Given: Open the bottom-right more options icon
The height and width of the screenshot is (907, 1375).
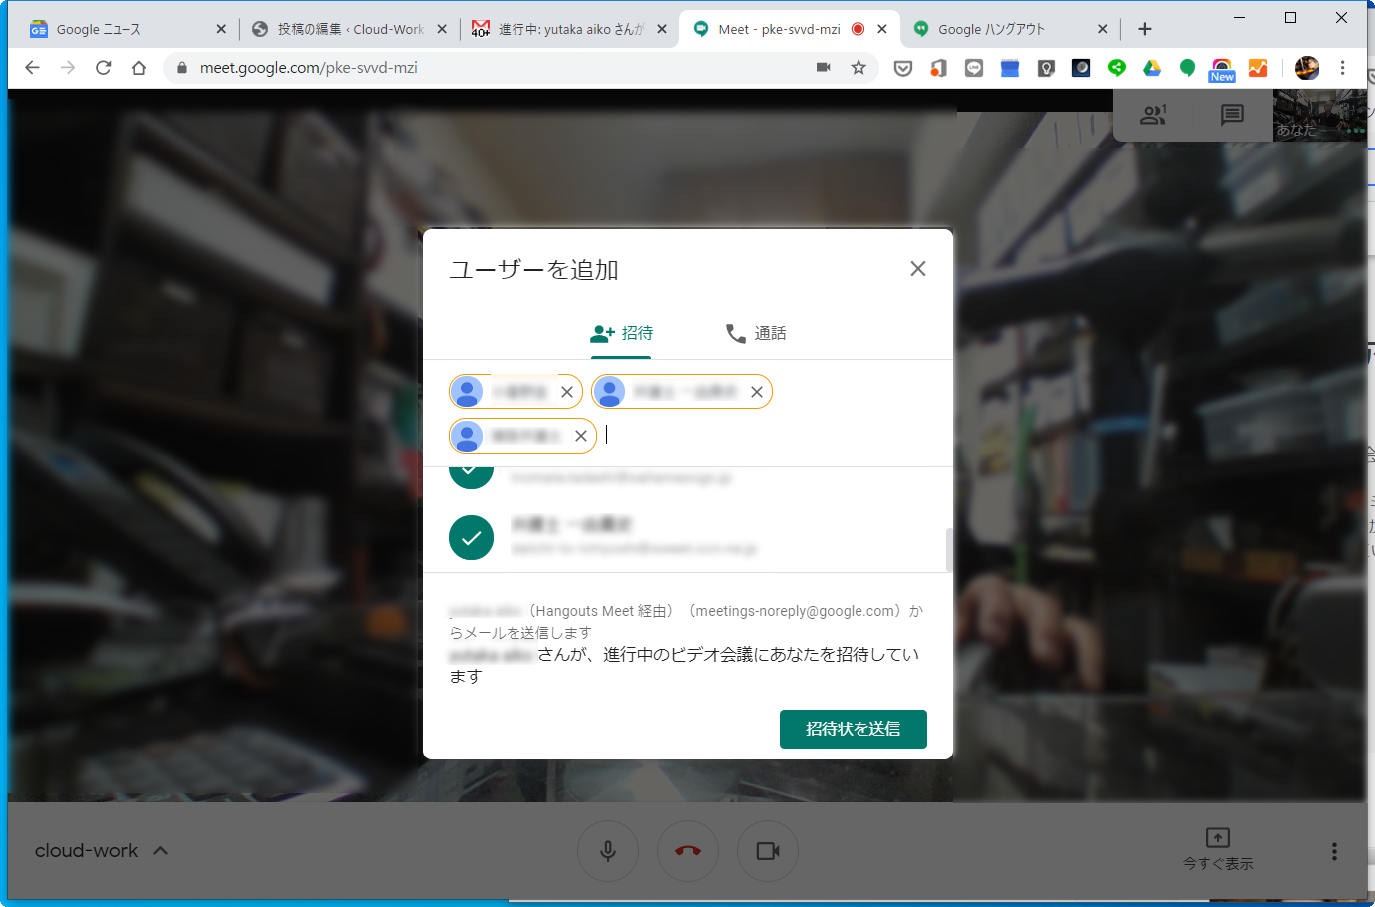Looking at the screenshot, I should tap(1333, 850).
